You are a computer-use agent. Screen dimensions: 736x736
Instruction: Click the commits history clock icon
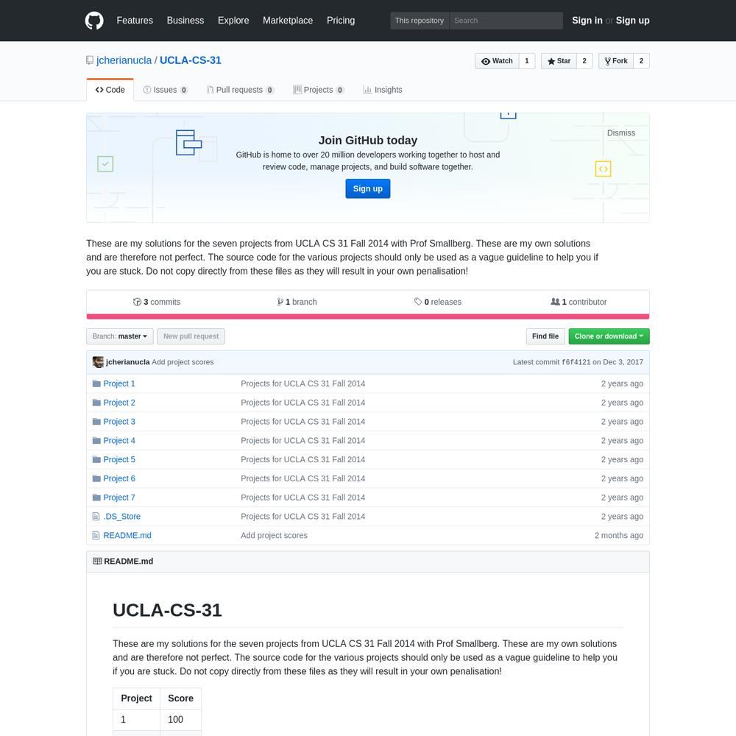pos(137,302)
